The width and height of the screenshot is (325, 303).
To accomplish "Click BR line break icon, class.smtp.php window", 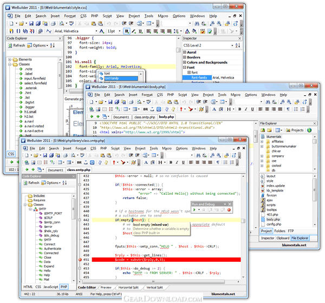I will [79, 162].
